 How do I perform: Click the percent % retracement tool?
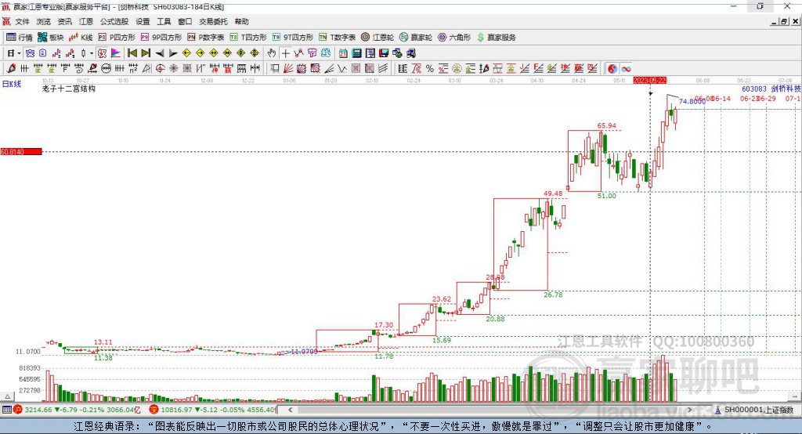(x=430, y=69)
